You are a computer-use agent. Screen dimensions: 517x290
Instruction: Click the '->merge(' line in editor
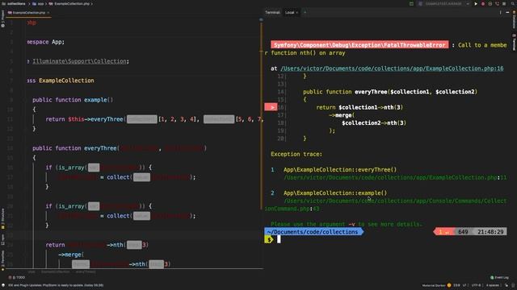[x=71, y=255]
